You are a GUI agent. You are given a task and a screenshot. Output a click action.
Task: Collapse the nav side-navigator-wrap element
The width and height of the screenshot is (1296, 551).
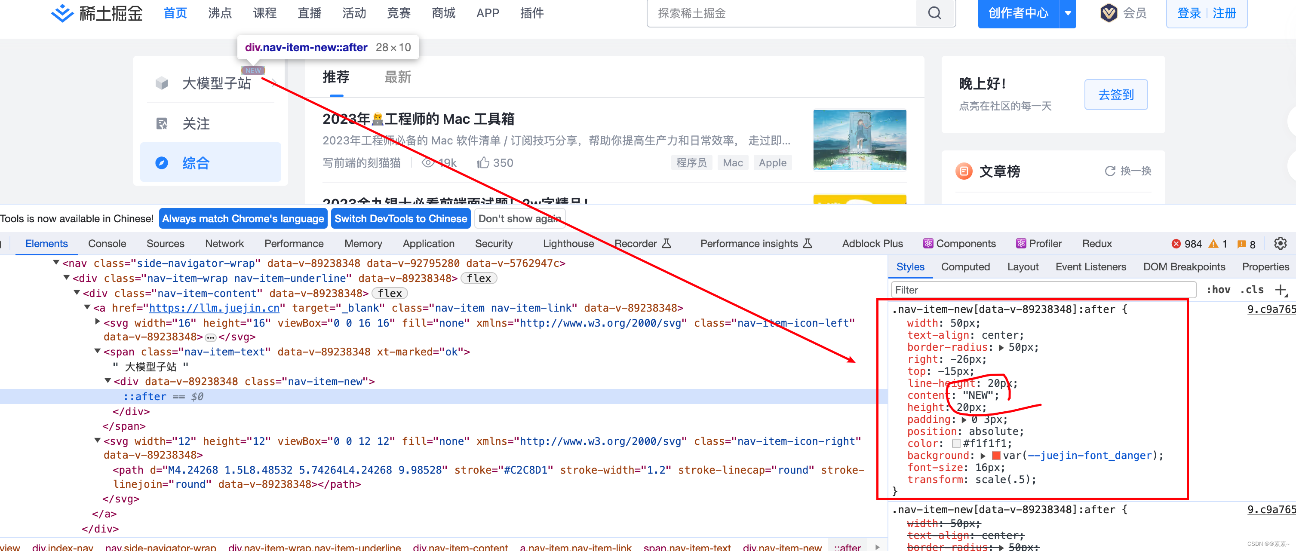(56, 263)
